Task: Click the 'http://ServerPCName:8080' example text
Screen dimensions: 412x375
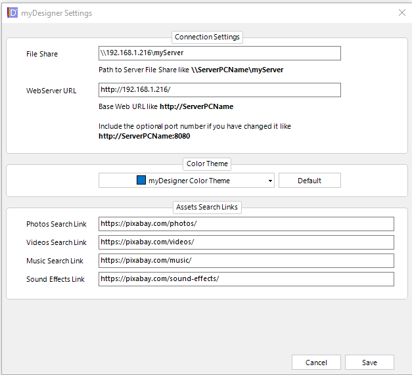Action: 145,137
